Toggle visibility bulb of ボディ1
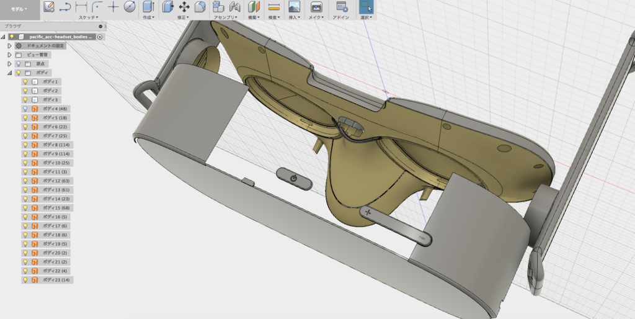This screenshot has height=319, width=635. tap(25, 81)
